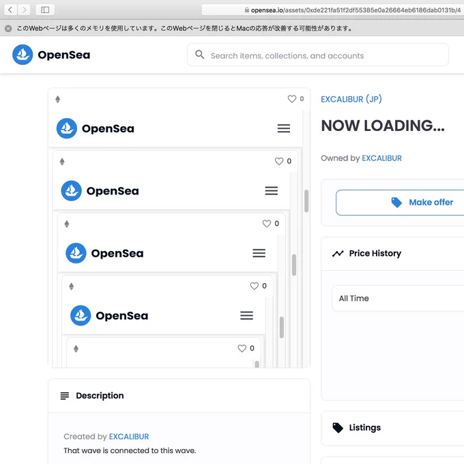This screenshot has width=464, height=464.
Task: Click the Ethereum icon in the second nested frame
Action: [x=62, y=162]
